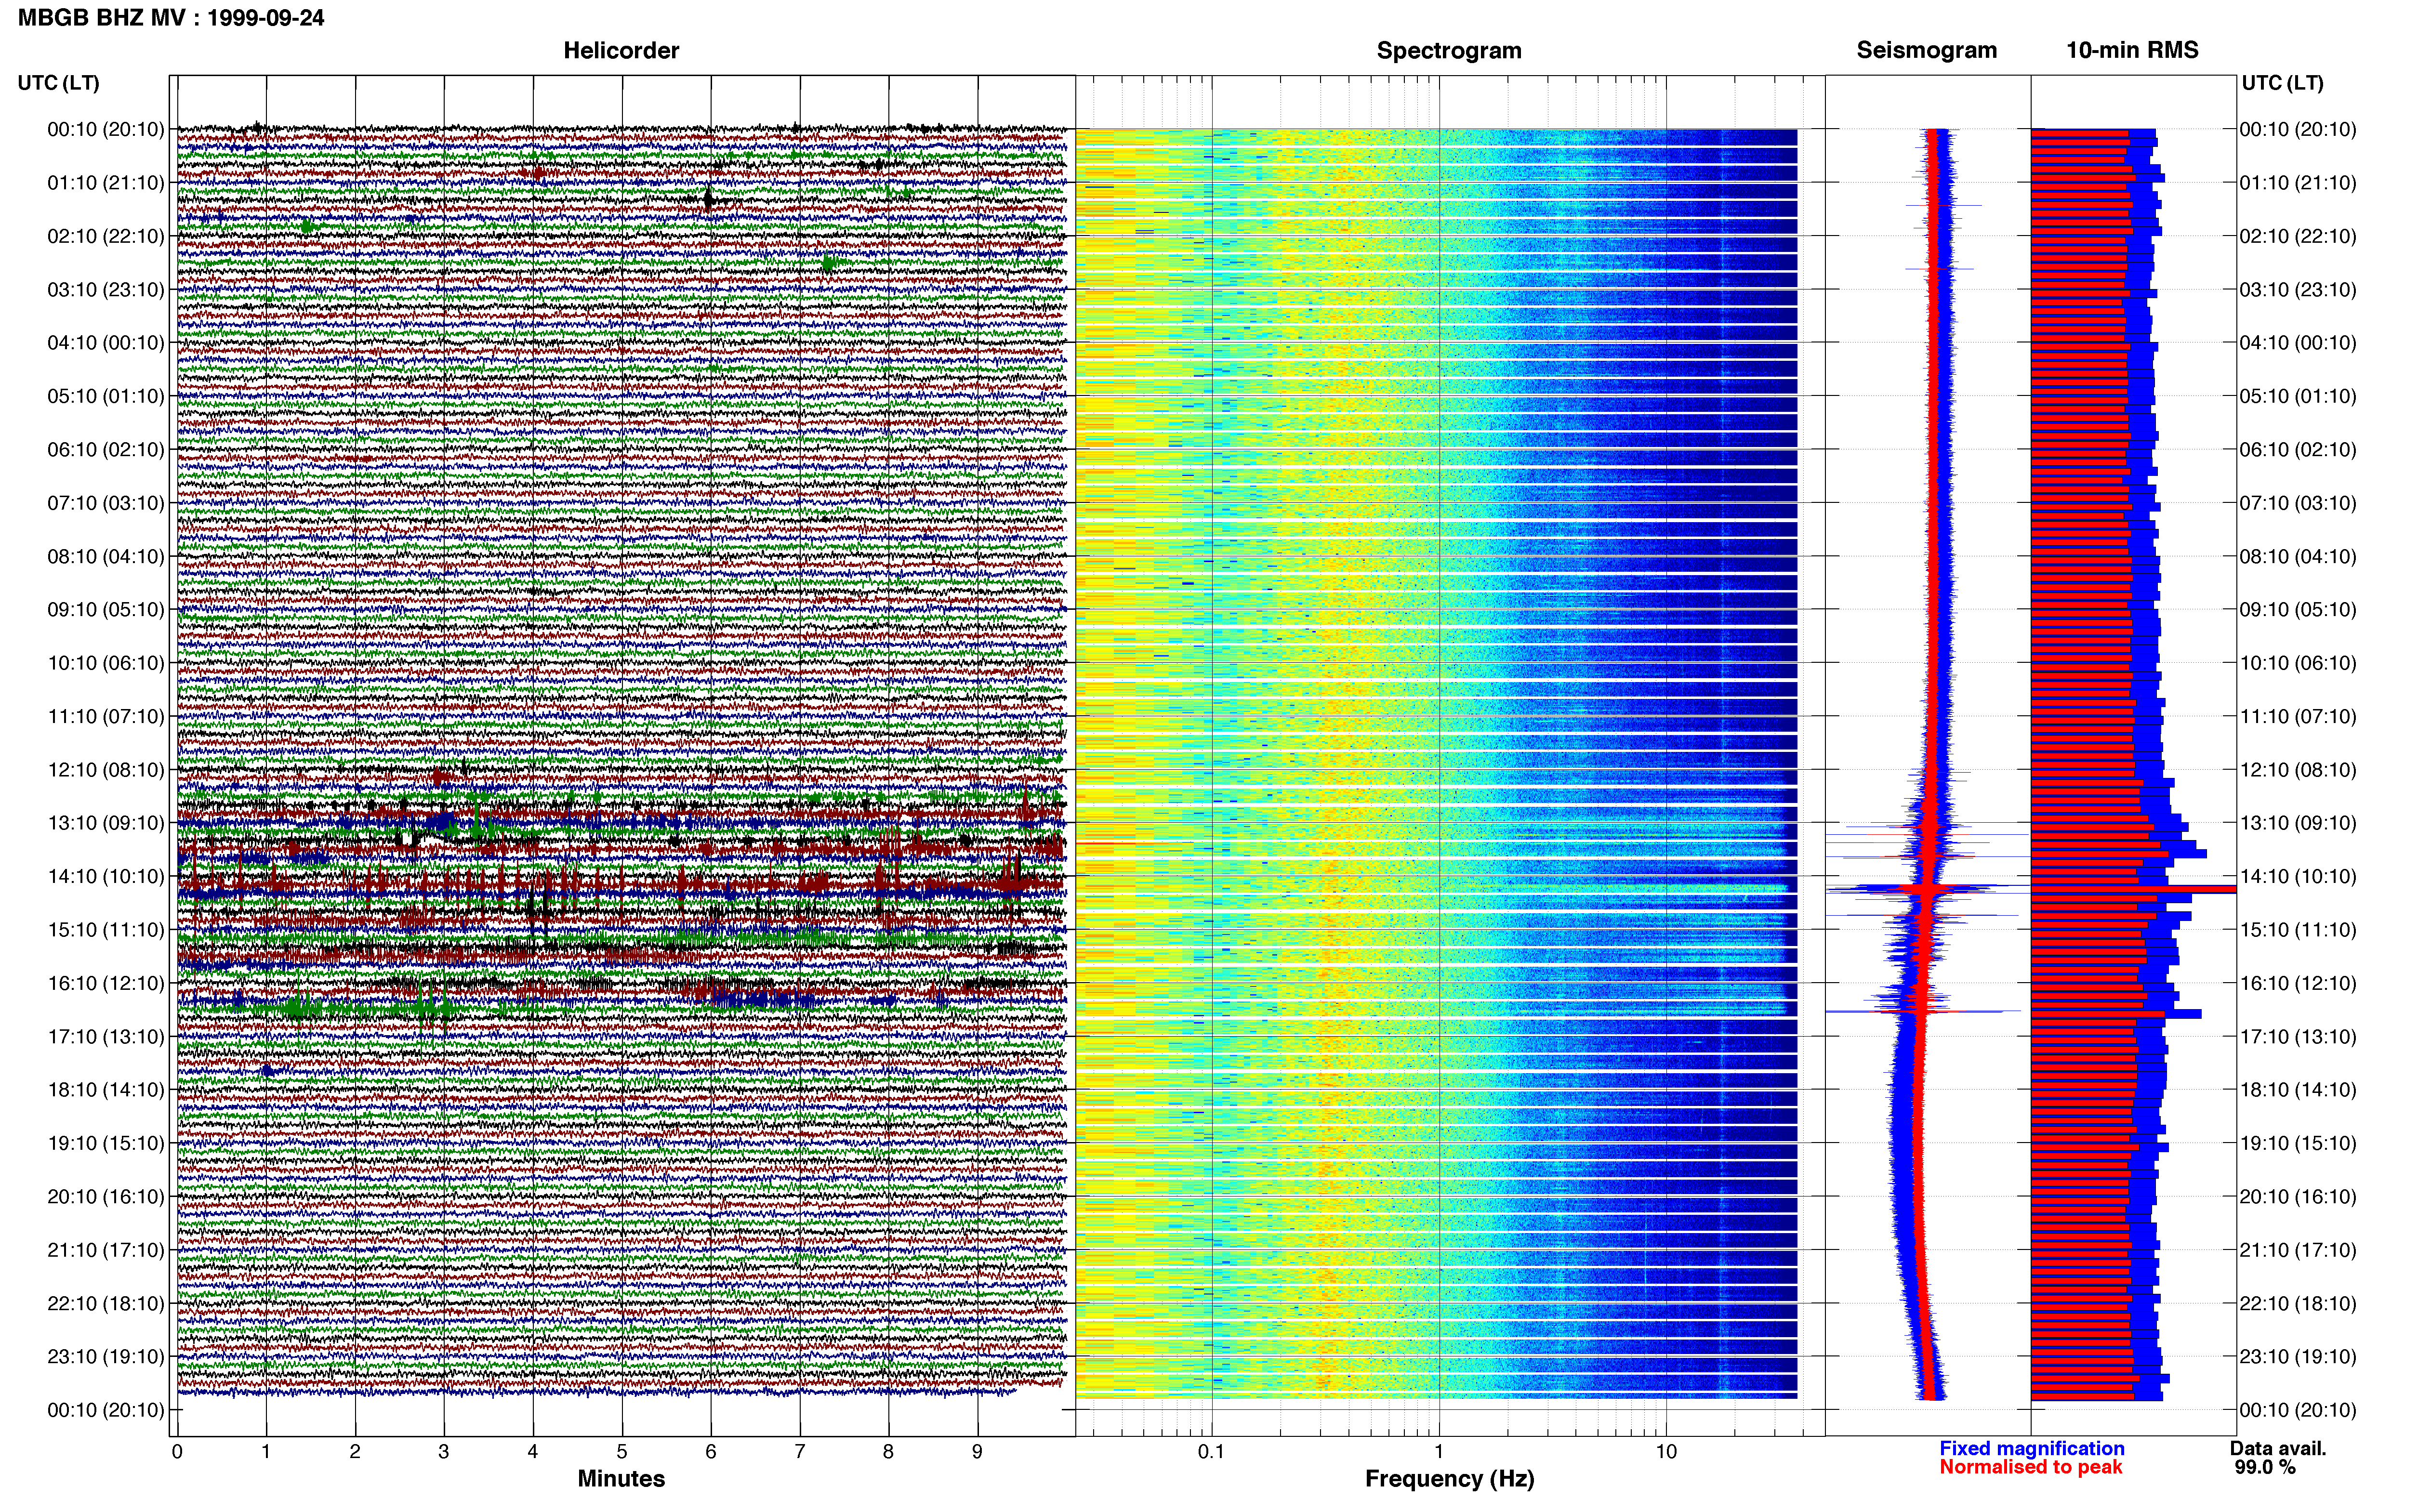Click the Helicorder panel heading
2418x1512 pixels.
[621, 51]
